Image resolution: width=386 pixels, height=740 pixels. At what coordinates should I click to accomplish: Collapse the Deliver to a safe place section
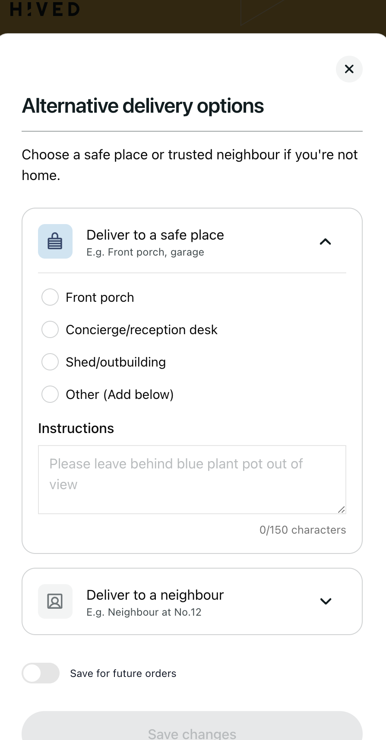click(326, 242)
